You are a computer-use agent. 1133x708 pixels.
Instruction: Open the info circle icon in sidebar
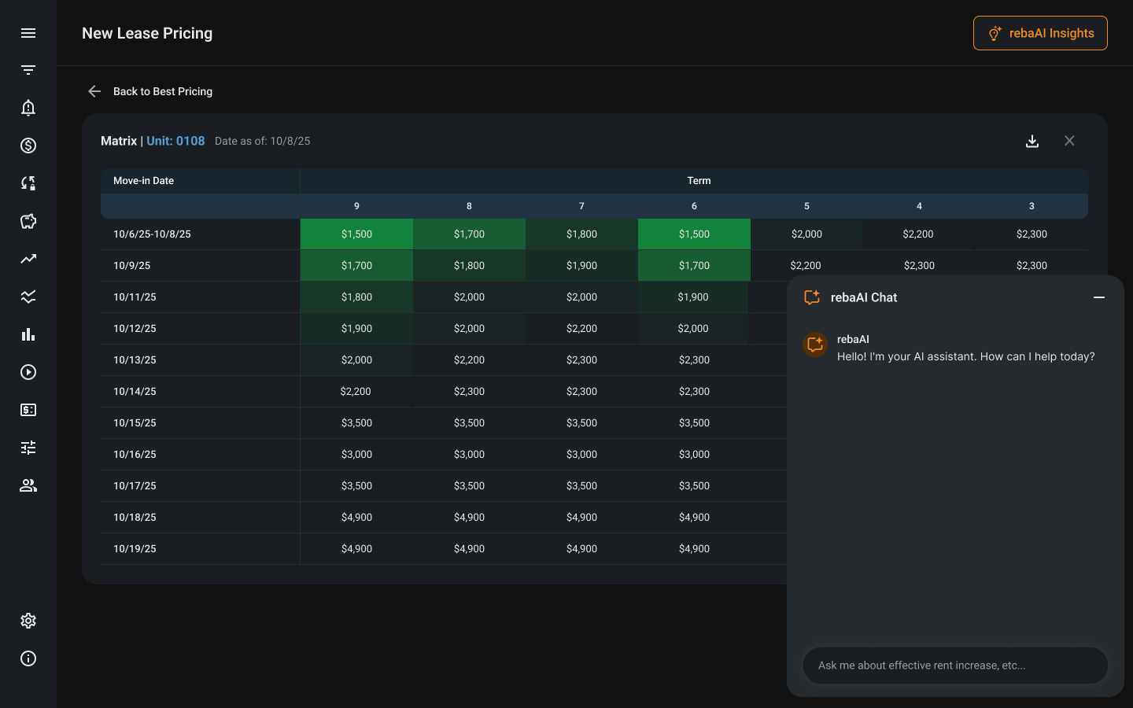click(x=28, y=658)
